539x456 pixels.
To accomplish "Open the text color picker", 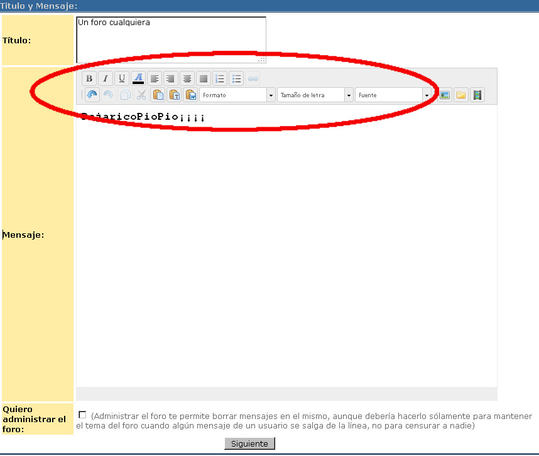I will click(138, 78).
